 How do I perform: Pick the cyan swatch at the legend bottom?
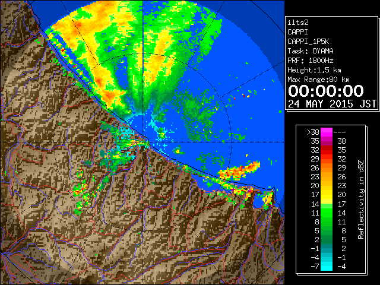coord(327,266)
